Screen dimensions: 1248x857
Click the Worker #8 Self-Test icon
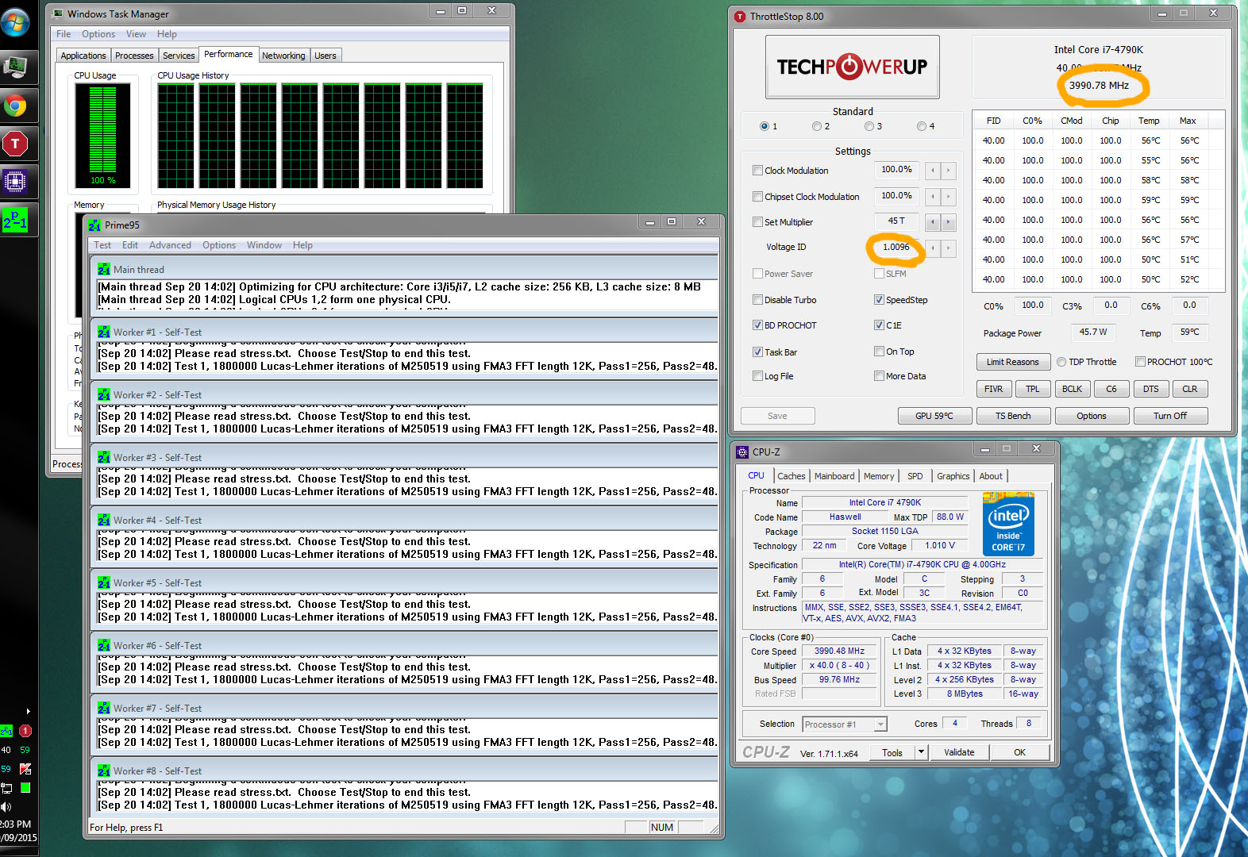[x=104, y=771]
